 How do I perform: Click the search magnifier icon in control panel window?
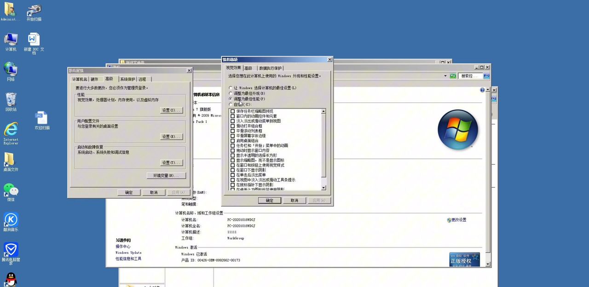tap(486, 76)
